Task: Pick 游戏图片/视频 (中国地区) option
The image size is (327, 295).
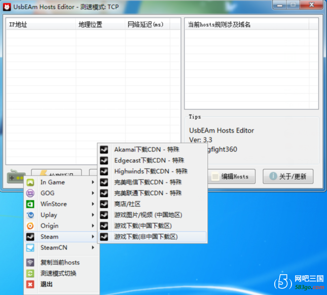Action: [x=153, y=215]
